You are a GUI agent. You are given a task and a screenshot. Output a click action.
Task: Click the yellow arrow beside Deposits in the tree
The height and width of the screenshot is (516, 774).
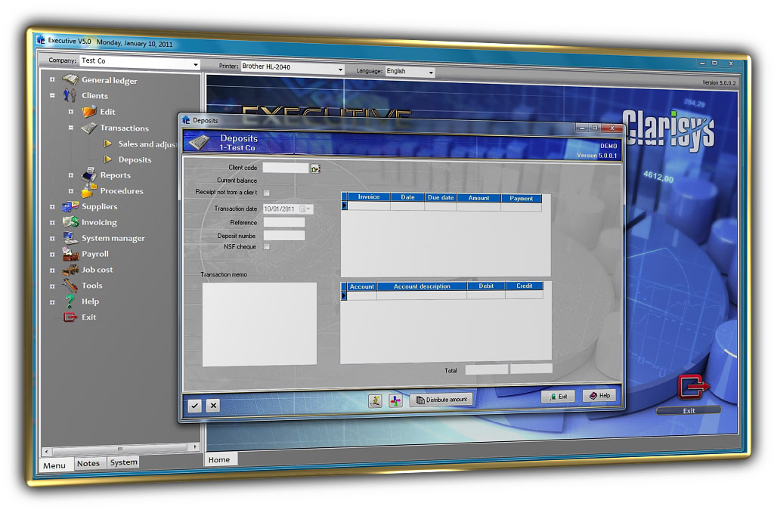(107, 159)
